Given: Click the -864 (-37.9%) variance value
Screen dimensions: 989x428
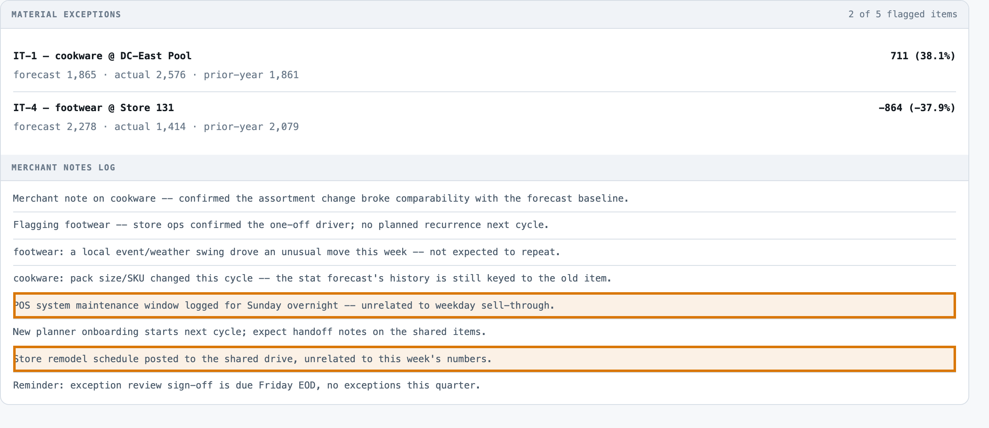Looking at the screenshot, I should [917, 108].
